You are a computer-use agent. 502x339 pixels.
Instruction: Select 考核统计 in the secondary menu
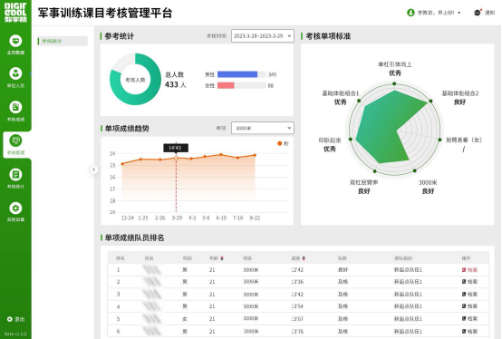[x=63, y=41]
